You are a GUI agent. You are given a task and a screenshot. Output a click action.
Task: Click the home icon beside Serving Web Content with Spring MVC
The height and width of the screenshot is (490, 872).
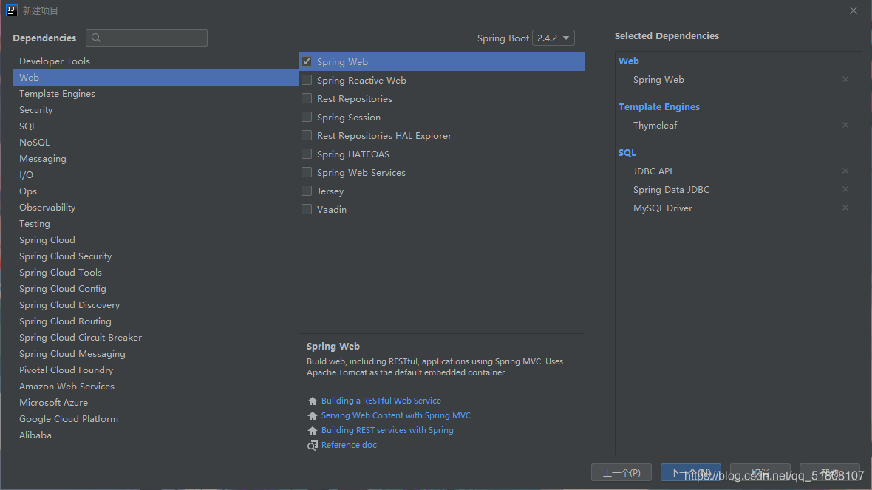(312, 415)
